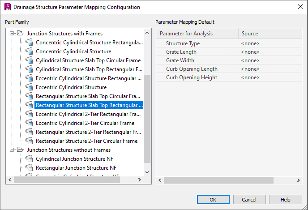308x210 pixels.
Task: Click icon for Rectangular Structure 2-Tier Circular Frame
Action: (x=30, y=141)
